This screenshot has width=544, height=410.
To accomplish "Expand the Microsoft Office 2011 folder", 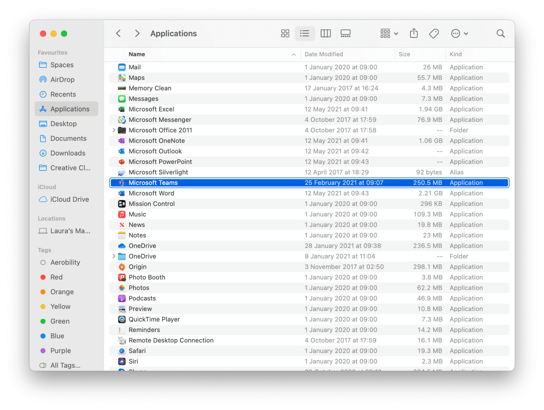I will [x=114, y=130].
